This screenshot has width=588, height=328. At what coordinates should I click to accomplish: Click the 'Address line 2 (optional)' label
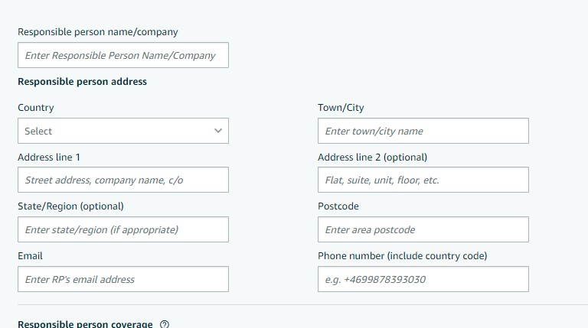(x=372, y=158)
